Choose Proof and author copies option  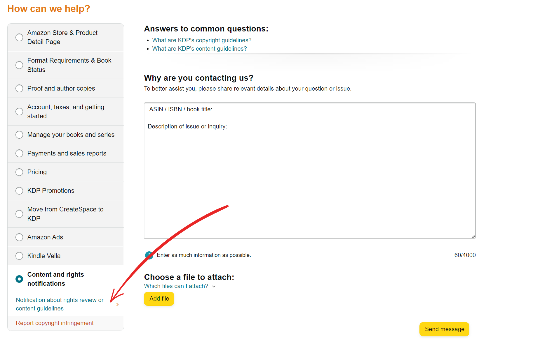(x=19, y=88)
